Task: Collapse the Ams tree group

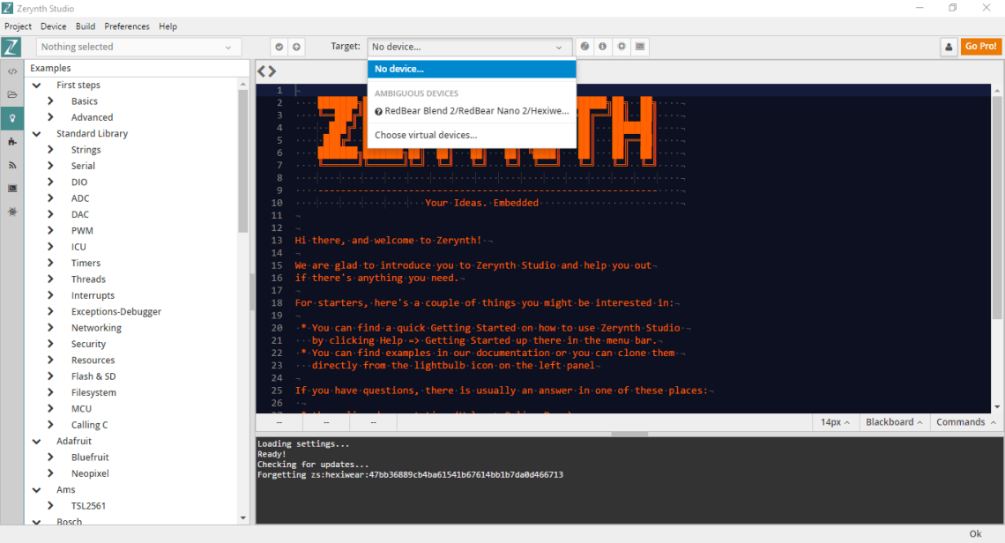Action: [36, 490]
